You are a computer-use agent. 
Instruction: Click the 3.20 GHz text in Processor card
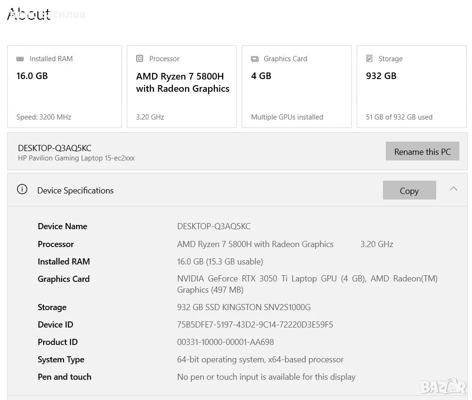coord(150,117)
